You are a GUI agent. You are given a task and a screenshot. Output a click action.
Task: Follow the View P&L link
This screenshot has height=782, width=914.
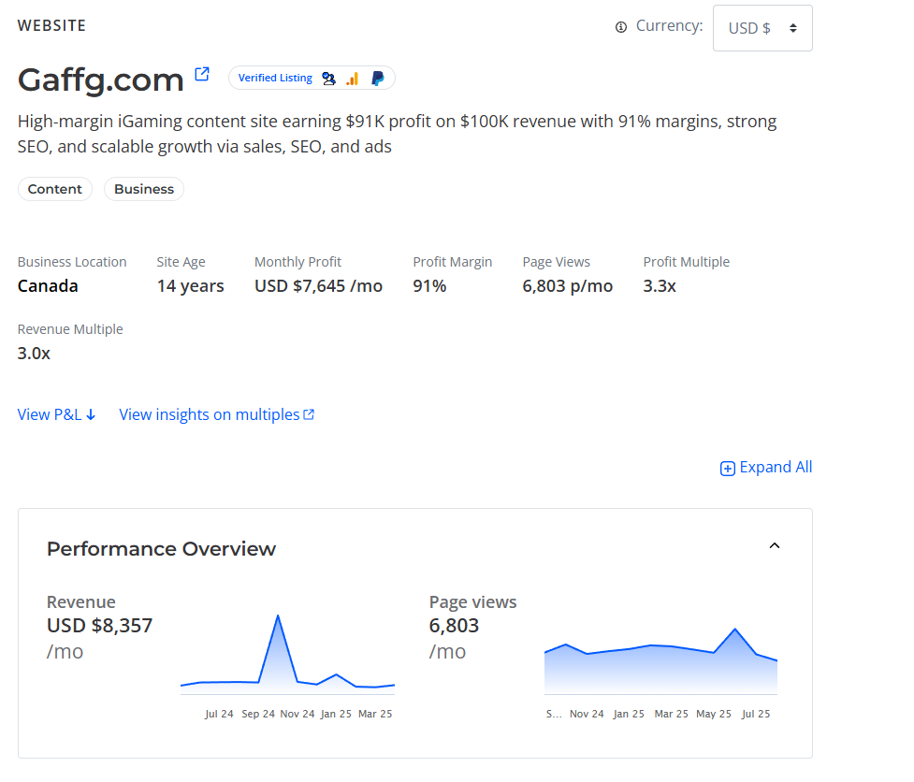tap(50, 414)
